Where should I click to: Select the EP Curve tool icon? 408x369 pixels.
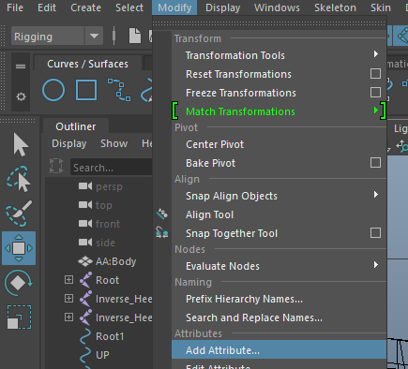[119, 90]
